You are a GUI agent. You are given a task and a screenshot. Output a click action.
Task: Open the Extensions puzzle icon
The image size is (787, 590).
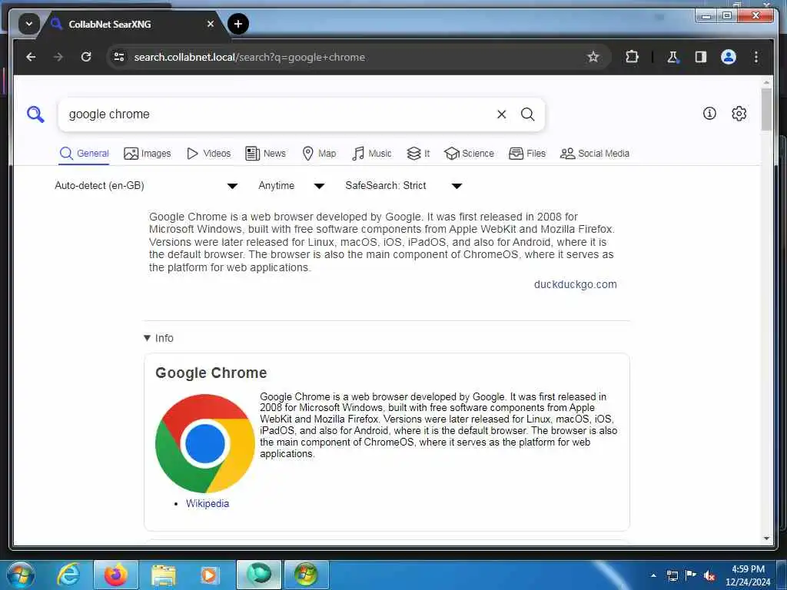[x=632, y=57]
